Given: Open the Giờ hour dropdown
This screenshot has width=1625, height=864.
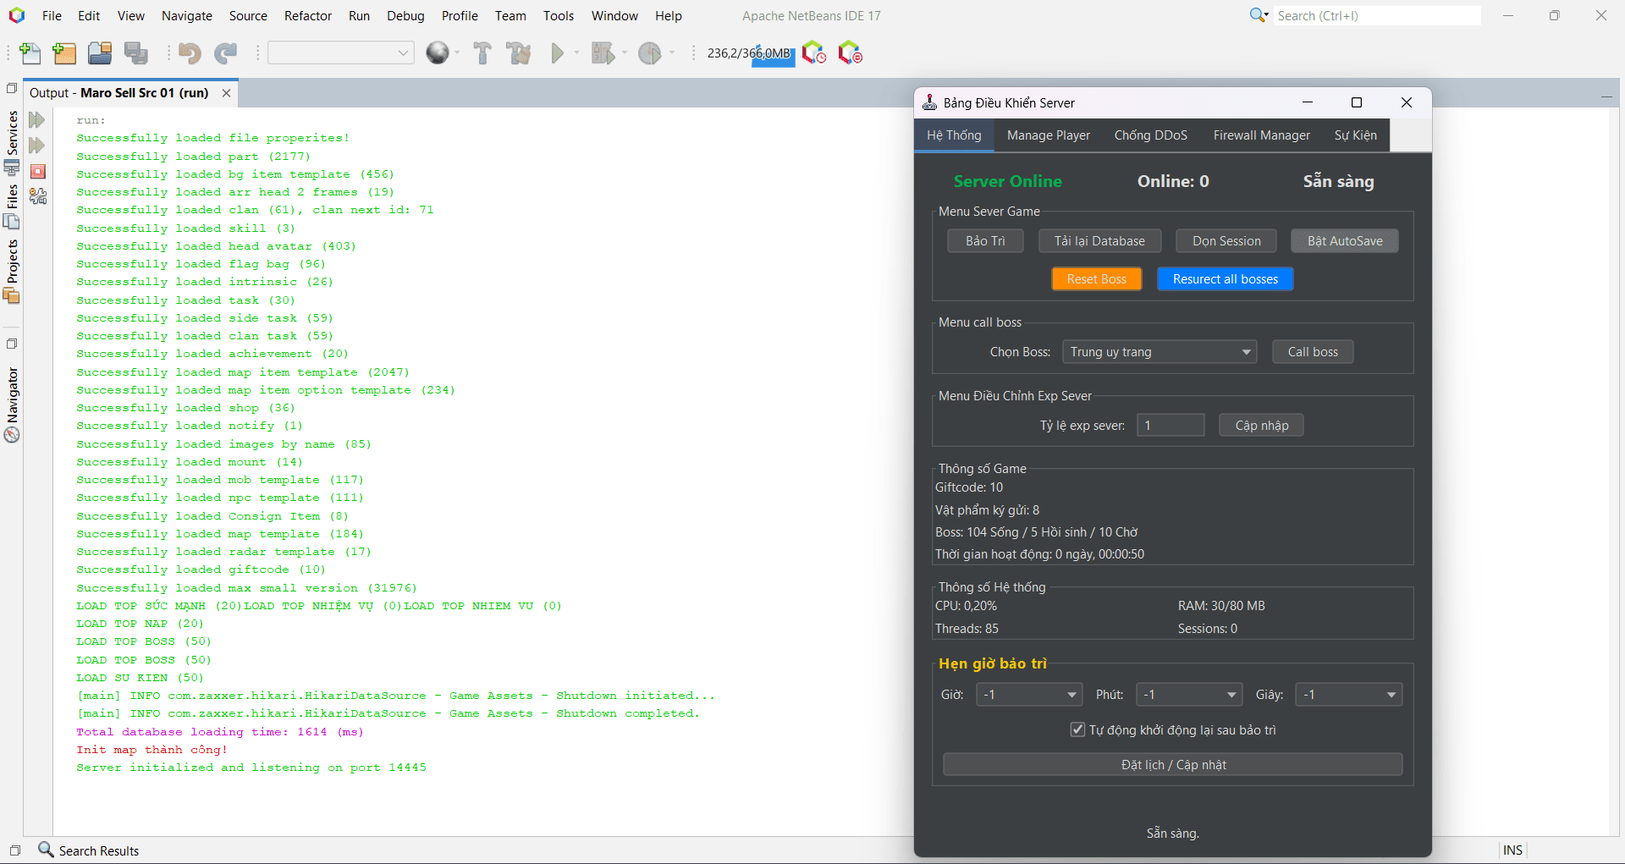Looking at the screenshot, I should [1029, 695].
